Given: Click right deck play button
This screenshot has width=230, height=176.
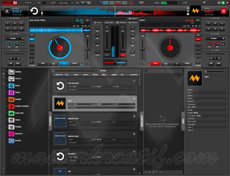Looking at the screenshot, I should point(177,64).
